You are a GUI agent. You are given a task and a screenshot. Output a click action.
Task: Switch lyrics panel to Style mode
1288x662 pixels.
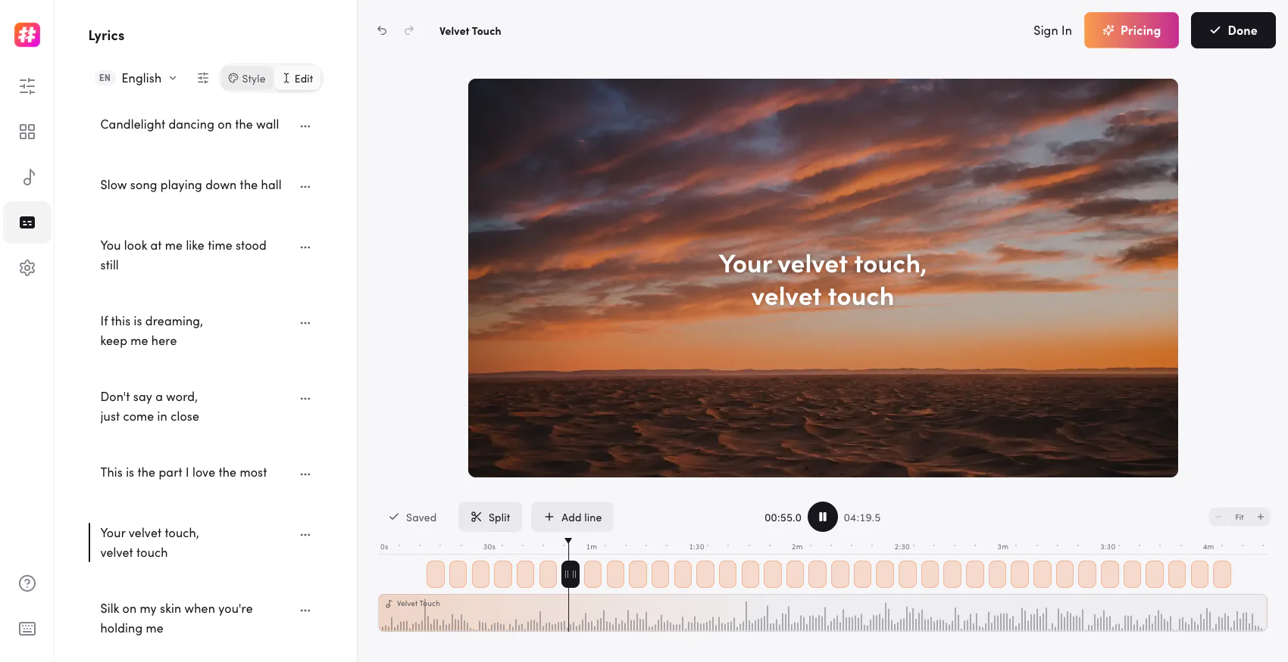(247, 78)
